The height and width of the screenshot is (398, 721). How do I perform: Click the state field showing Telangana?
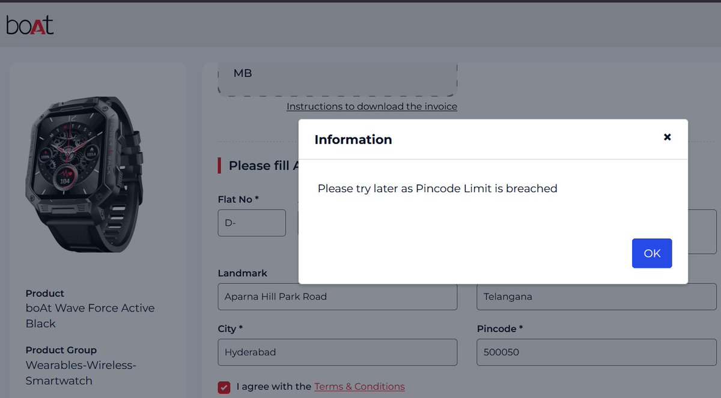click(x=597, y=297)
